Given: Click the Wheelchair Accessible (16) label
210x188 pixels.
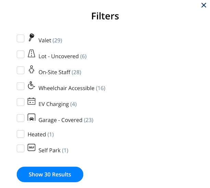Looking at the screenshot, I should [x=72, y=88].
